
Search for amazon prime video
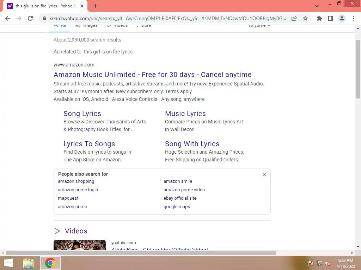(x=184, y=189)
